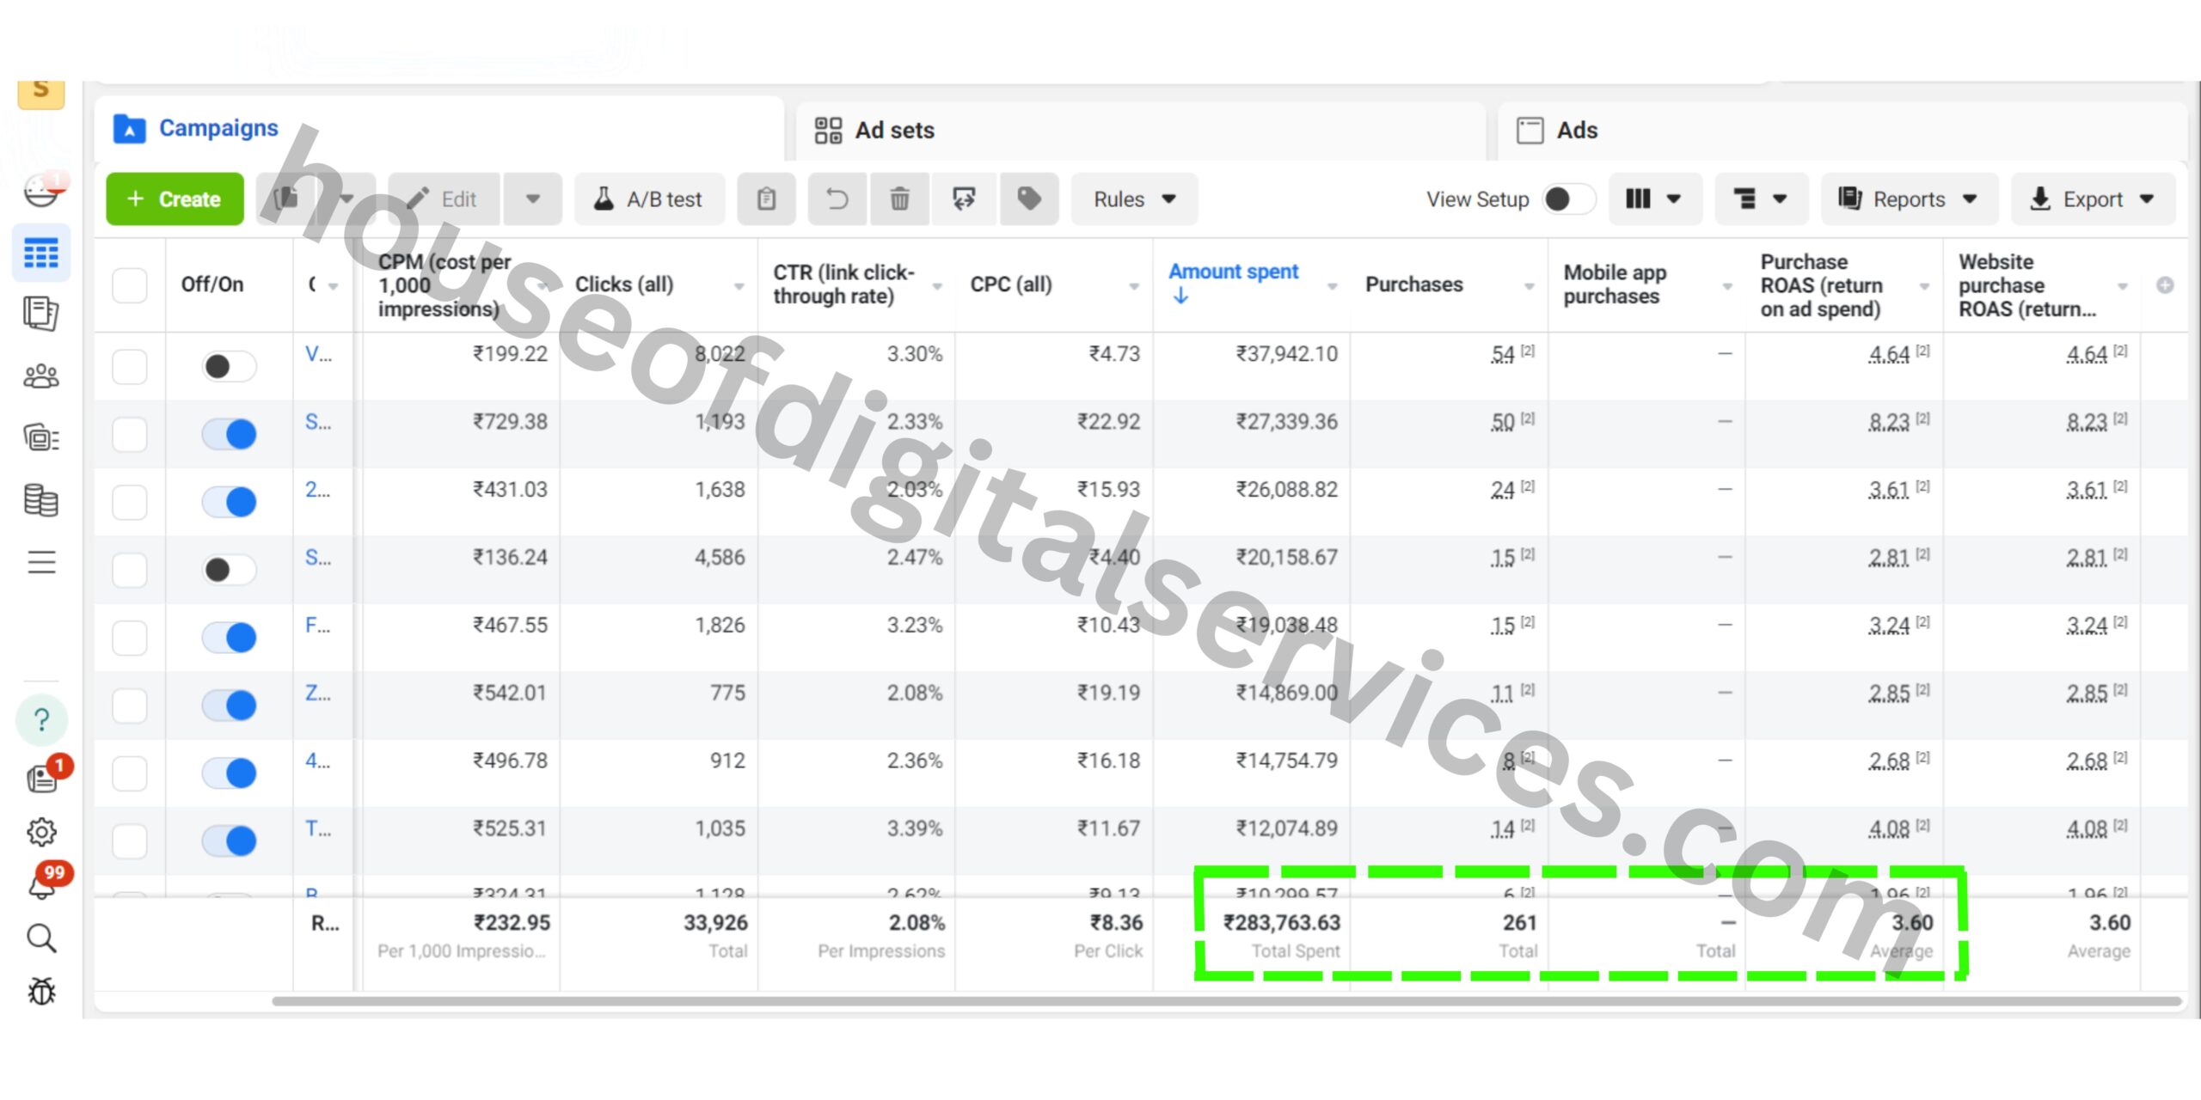Click the delete trash toolbar icon

point(899,199)
